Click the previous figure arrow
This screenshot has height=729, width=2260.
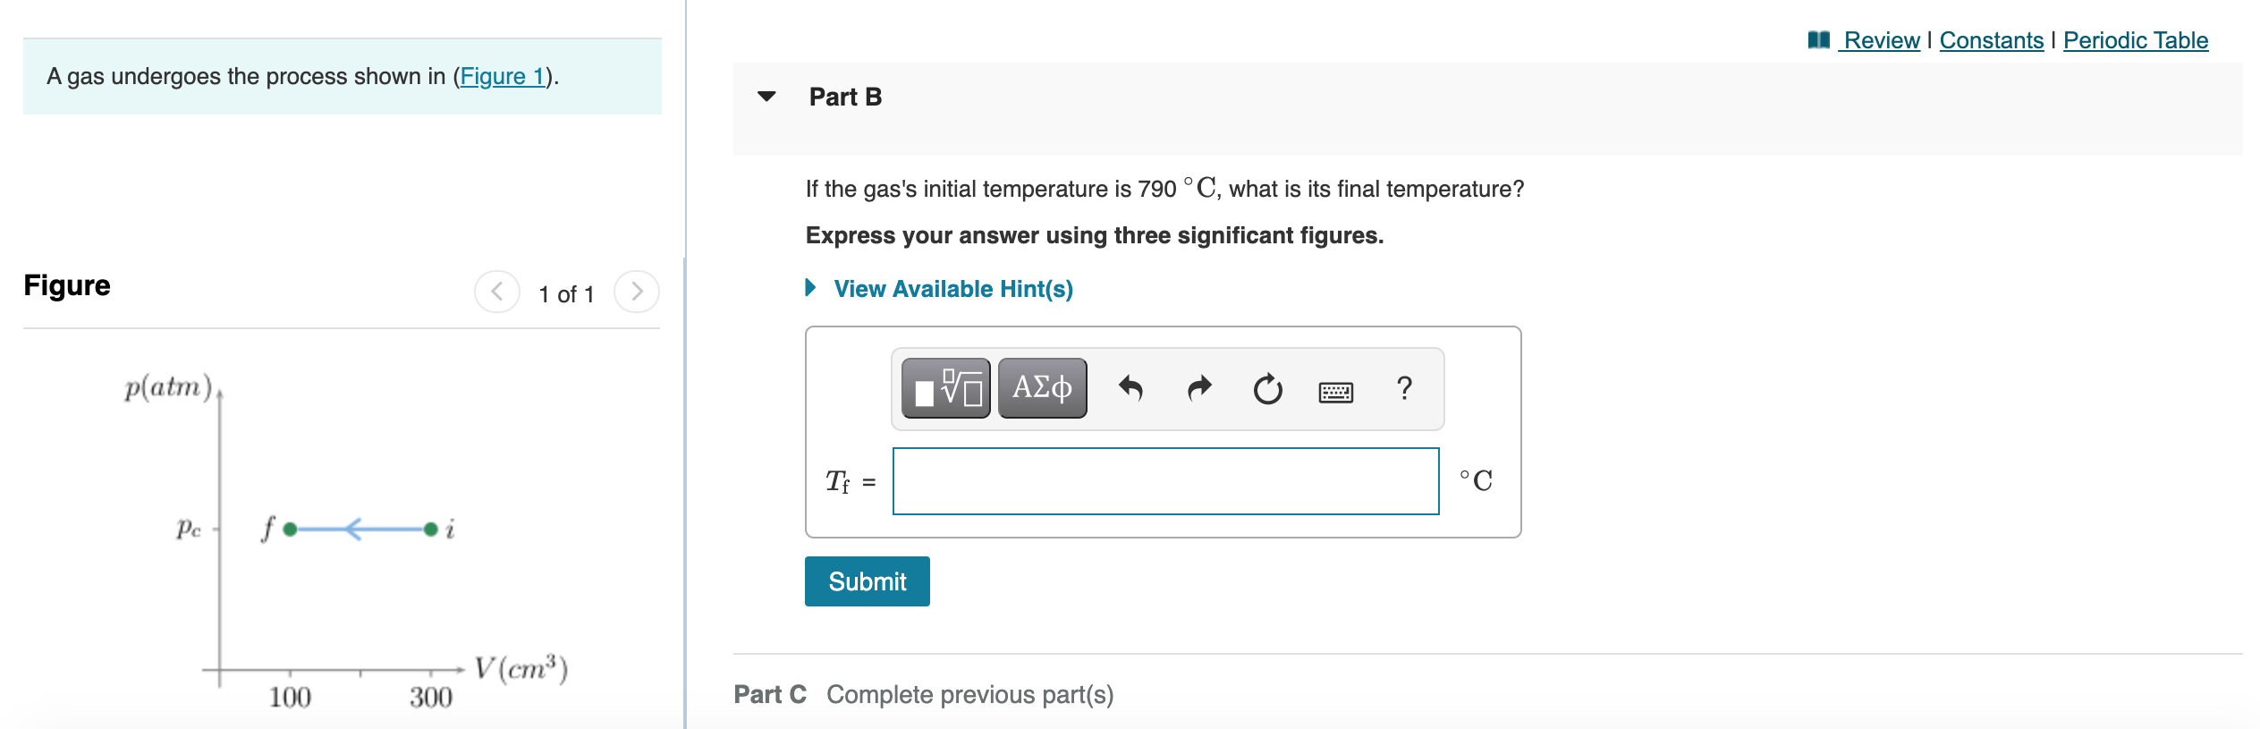click(498, 291)
